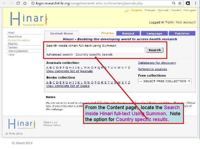
Task: Click the News heading
Action: pyautogui.click(x=51, y=97)
